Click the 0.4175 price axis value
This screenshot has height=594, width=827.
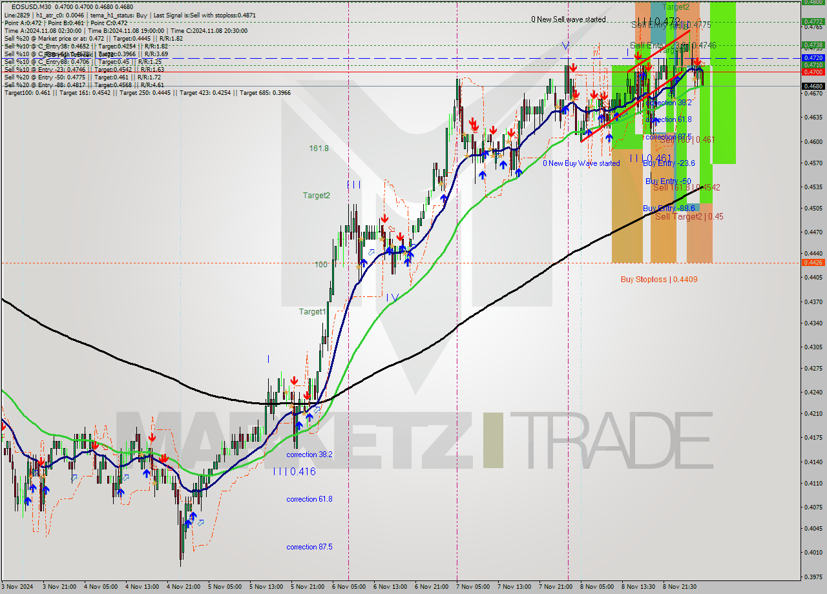[813, 437]
